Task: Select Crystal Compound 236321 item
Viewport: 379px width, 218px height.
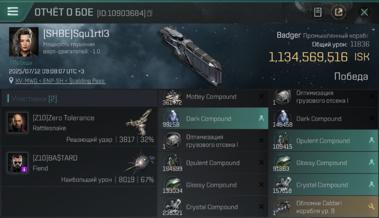Action: (213, 207)
